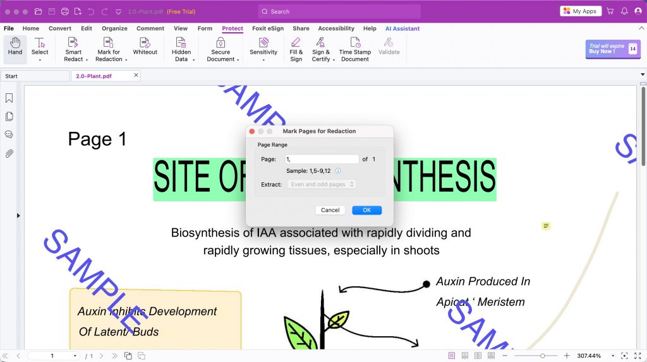Expand Secure Document dropdown arrow
Viewport: 647px width, 362px height.
pos(238,60)
